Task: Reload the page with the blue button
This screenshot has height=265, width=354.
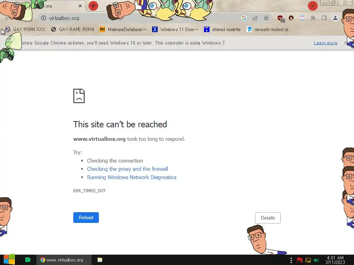Action: tap(86, 217)
